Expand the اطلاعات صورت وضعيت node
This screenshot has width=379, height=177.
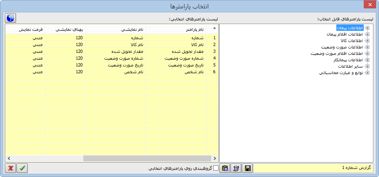pyautogui.click(x=368, y=47)
